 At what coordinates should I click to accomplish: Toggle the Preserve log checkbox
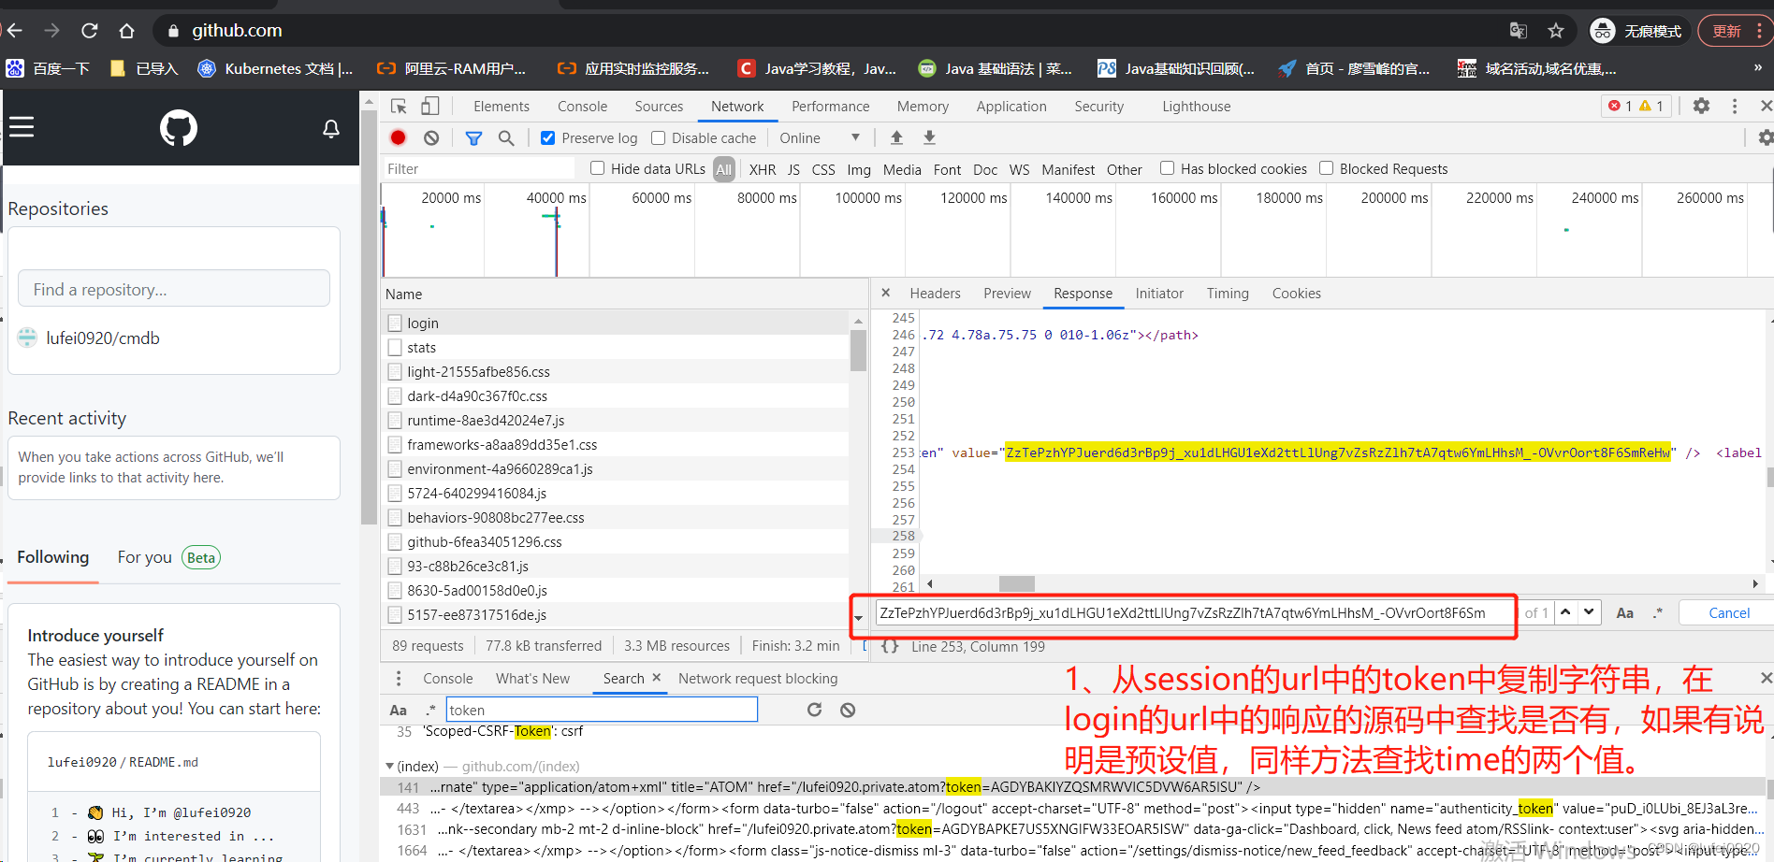(548, 137)
